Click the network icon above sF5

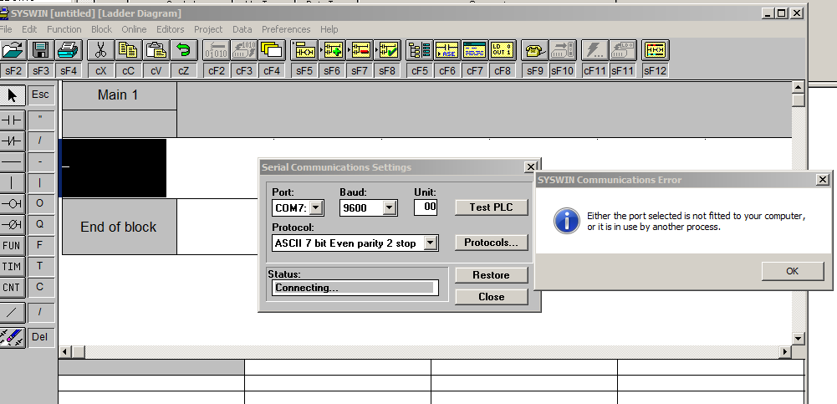[x=304, y=50]
